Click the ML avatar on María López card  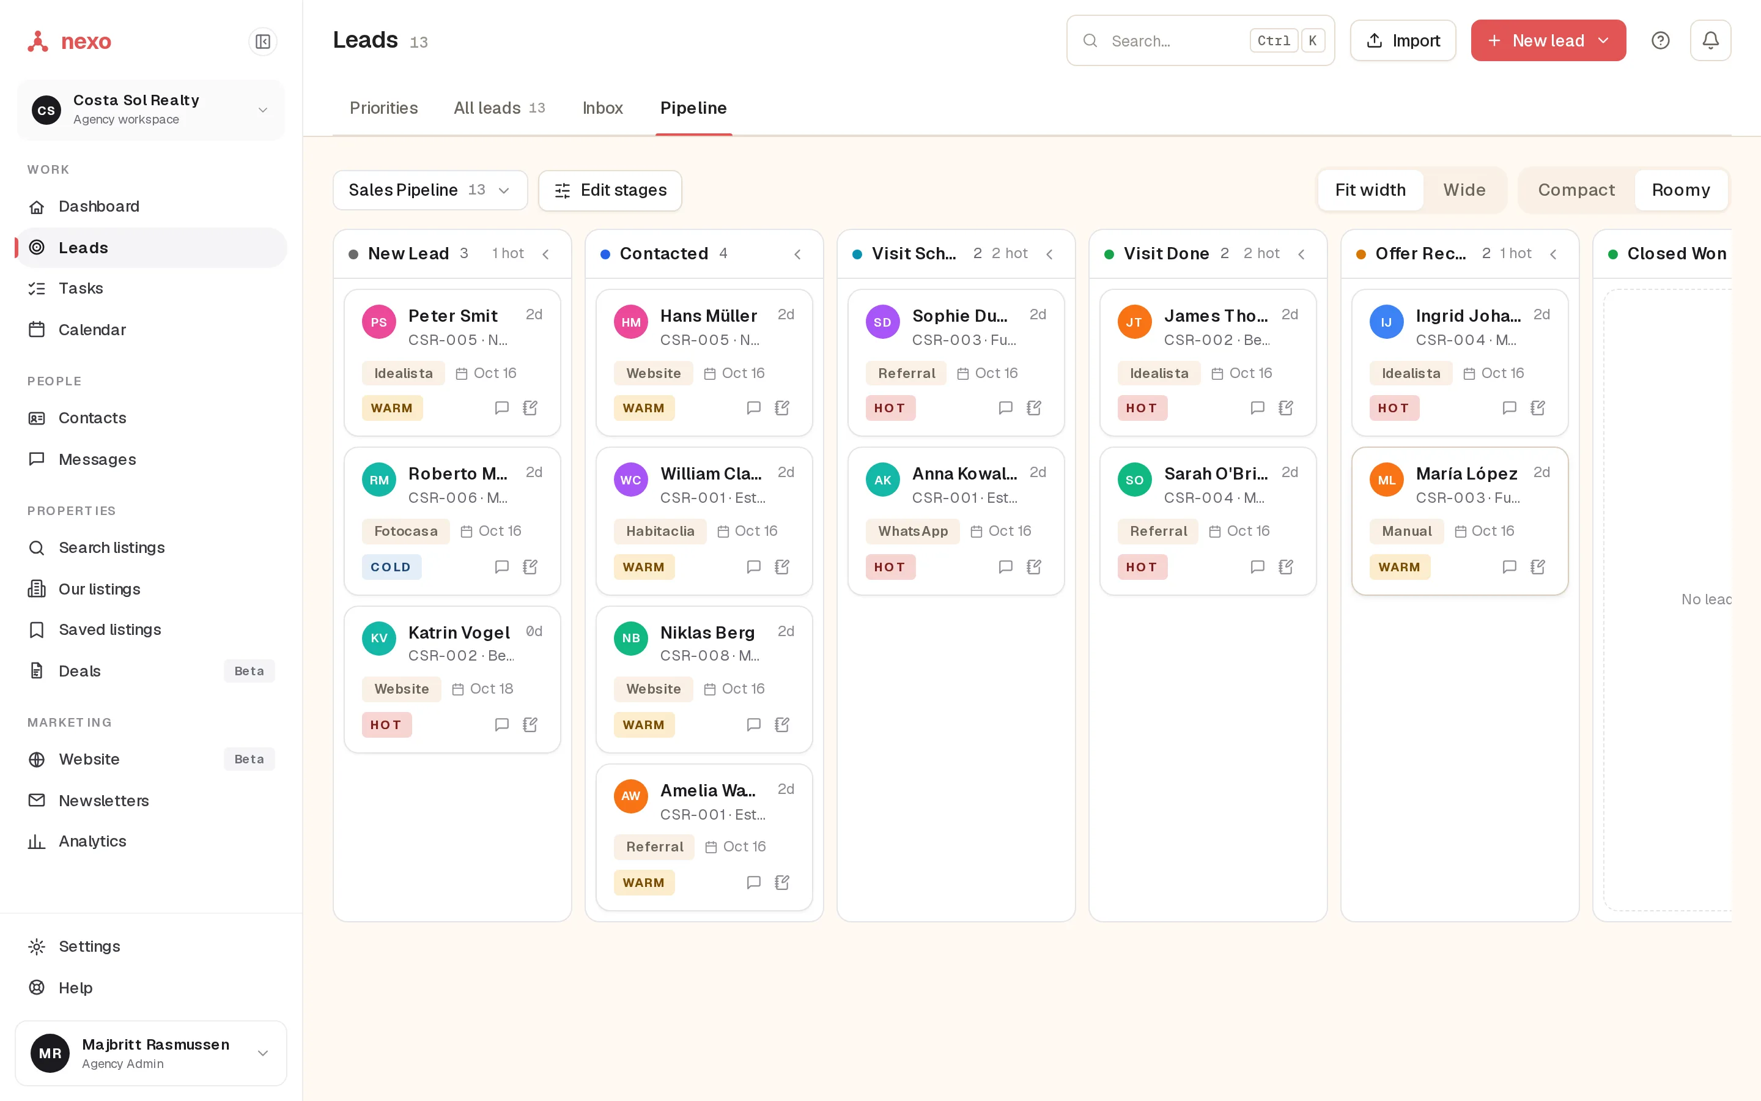point(1386,480)
